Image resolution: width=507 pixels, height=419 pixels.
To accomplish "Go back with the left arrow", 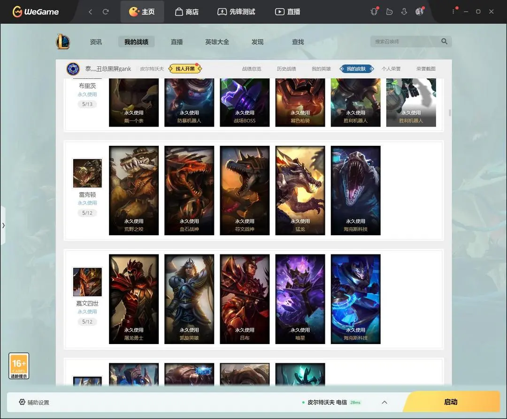I will [x=91, y=12].
